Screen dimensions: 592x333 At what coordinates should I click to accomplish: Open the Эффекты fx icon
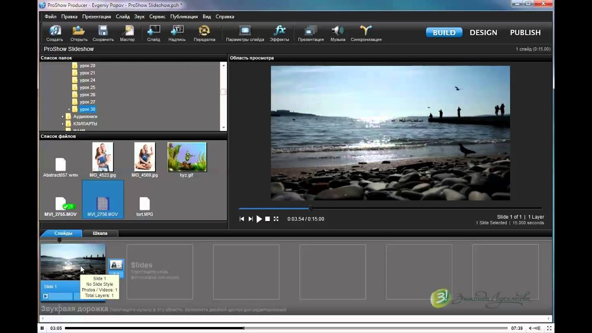279,33
